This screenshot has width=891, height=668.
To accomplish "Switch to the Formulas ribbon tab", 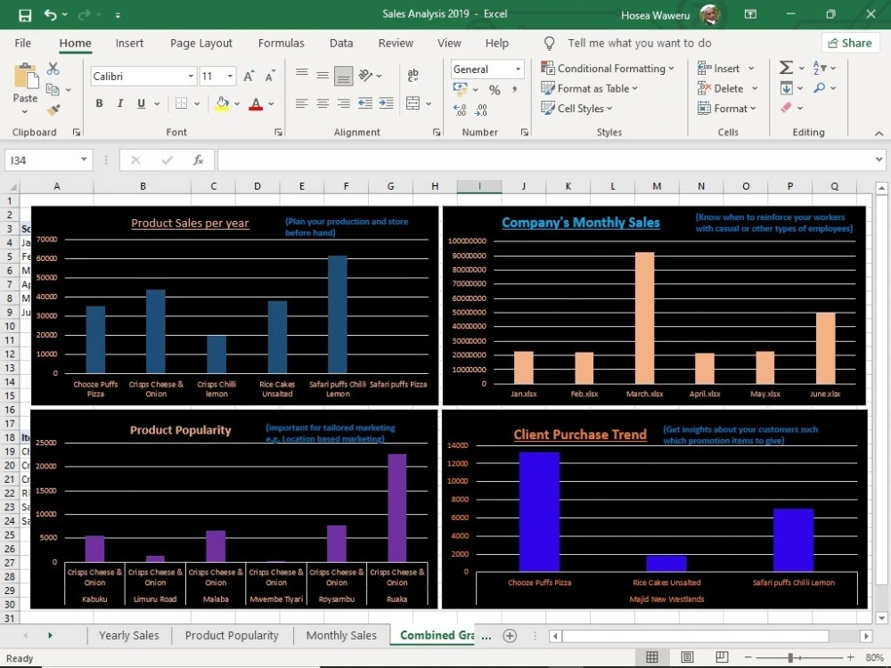I will point(282,43).
